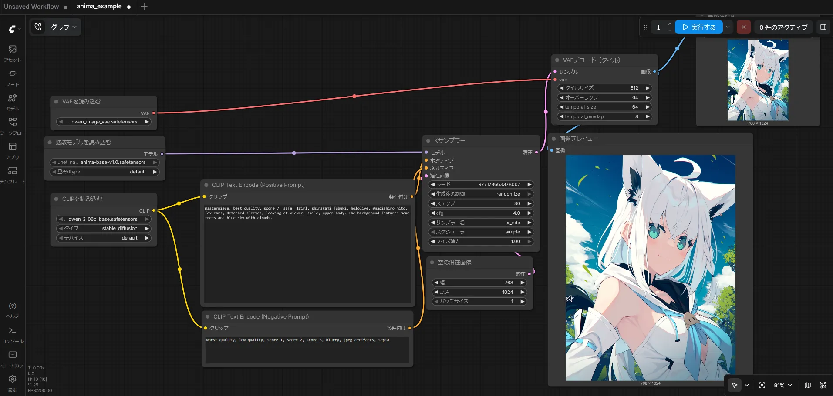
Task: Click the 実行する run button
Action: click(699, 27)
